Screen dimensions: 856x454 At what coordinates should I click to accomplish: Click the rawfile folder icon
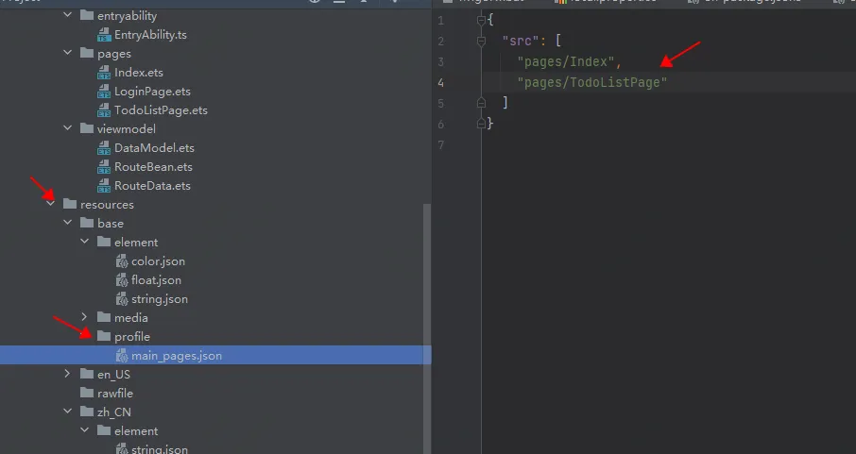[x=87, y=393]
